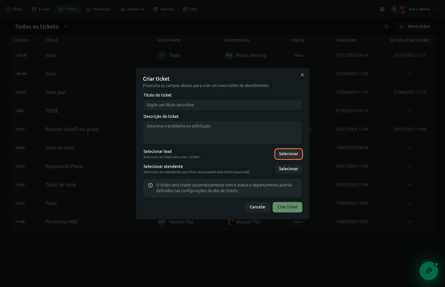This screenshot has width=445, height=287.
Task: Switch to the Relatórios tab
Action: (99, 9)
